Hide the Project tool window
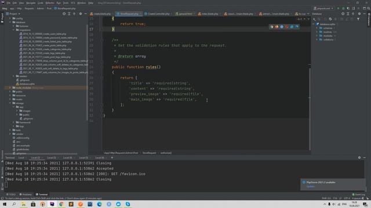 (x=85, y=14)
